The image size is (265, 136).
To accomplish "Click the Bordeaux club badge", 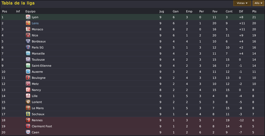I will [x=28, y=41].
